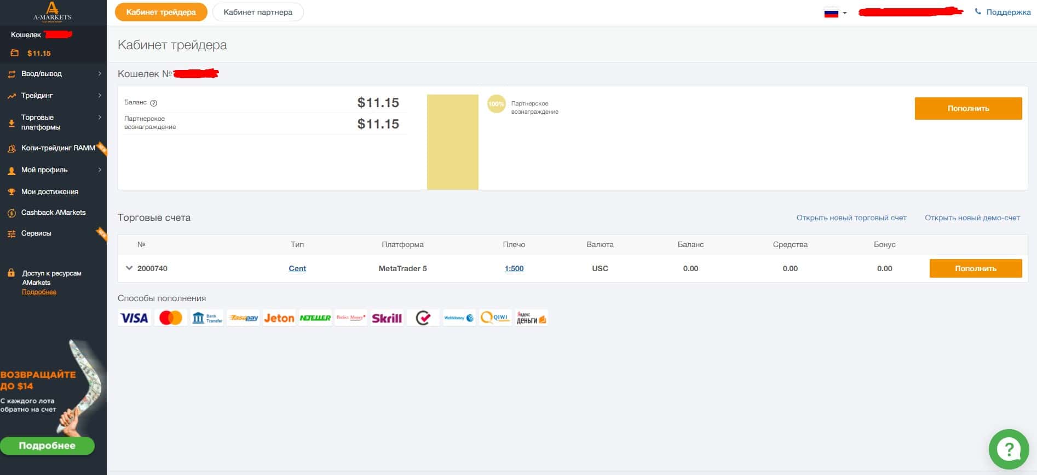1037x475 pixels.
Task: Expand the Ввод/вывод sidebar menu
Action: click(53, 74)
